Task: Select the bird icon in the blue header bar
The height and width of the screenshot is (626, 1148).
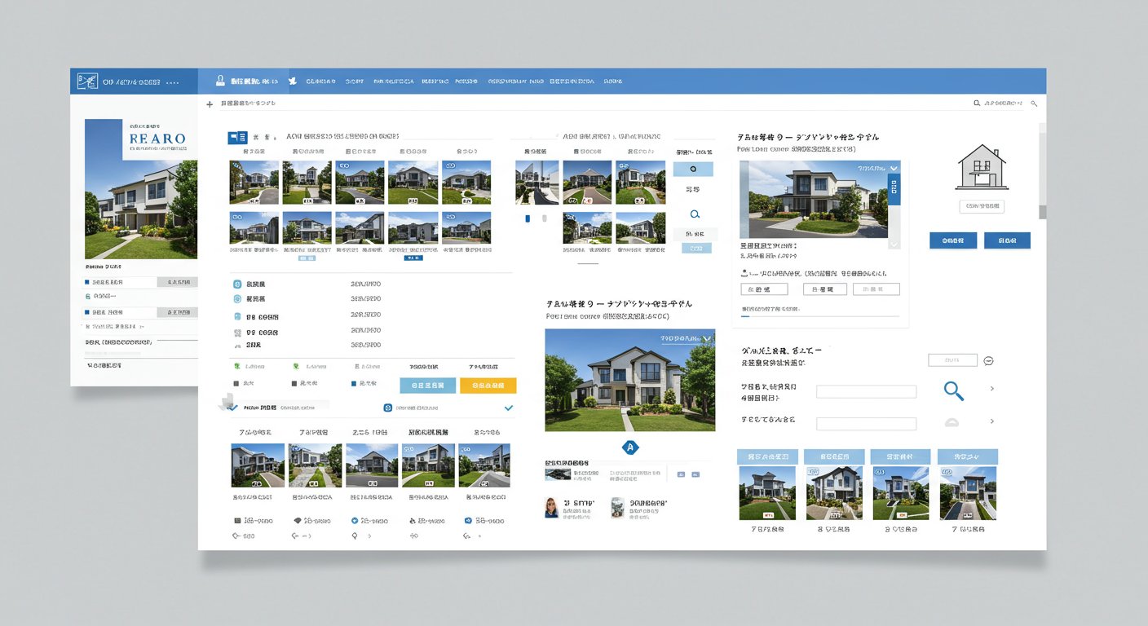Action: coord(294,81)
